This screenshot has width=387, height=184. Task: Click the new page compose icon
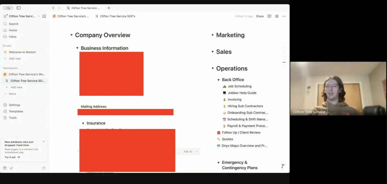coord(44,16)
